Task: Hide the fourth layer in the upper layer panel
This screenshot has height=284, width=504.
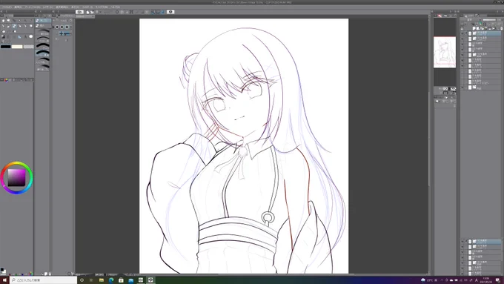Action: pyautogui.click(x=462, y=50)
